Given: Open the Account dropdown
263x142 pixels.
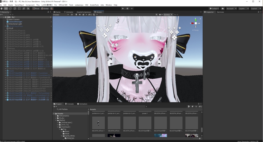Looking at the screenshot, I should (231, 8).
